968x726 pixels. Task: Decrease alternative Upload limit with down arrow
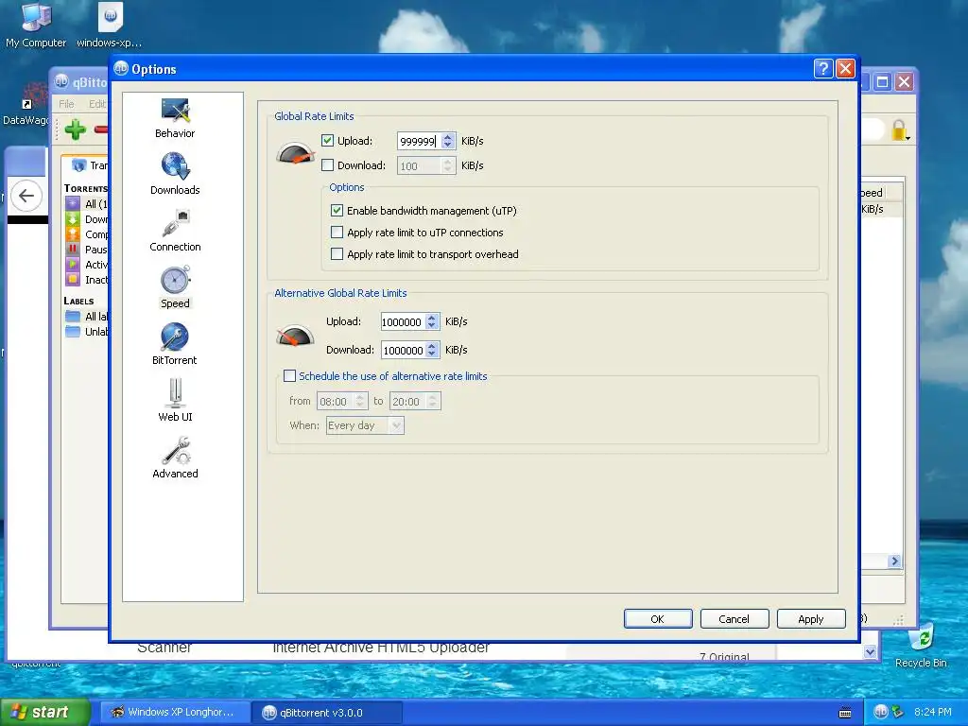(431, 325)
